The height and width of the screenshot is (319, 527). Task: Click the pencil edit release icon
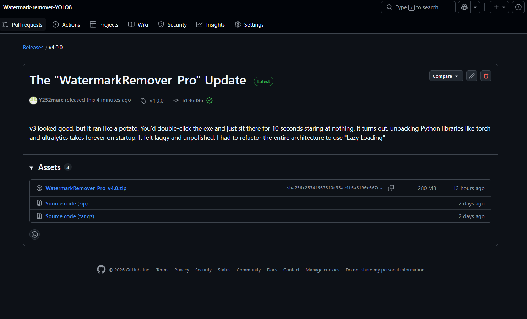point(472,76)
